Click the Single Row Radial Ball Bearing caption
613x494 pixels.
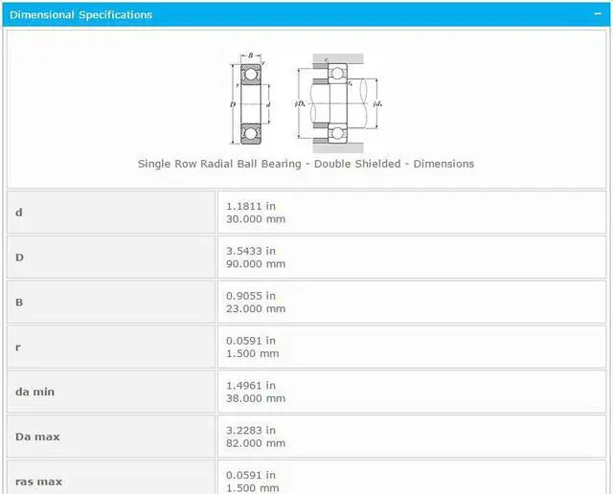tap(306, 164)
